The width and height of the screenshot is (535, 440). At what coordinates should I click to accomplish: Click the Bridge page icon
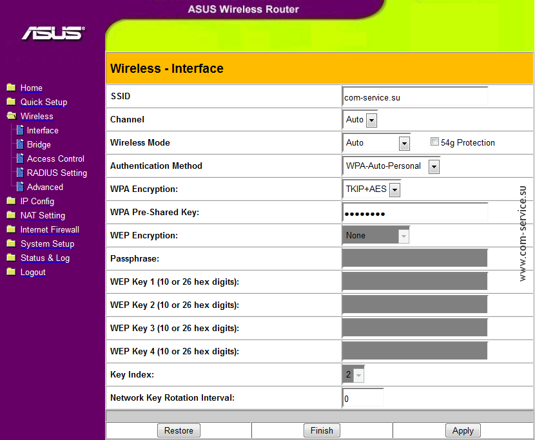[21, 144]
